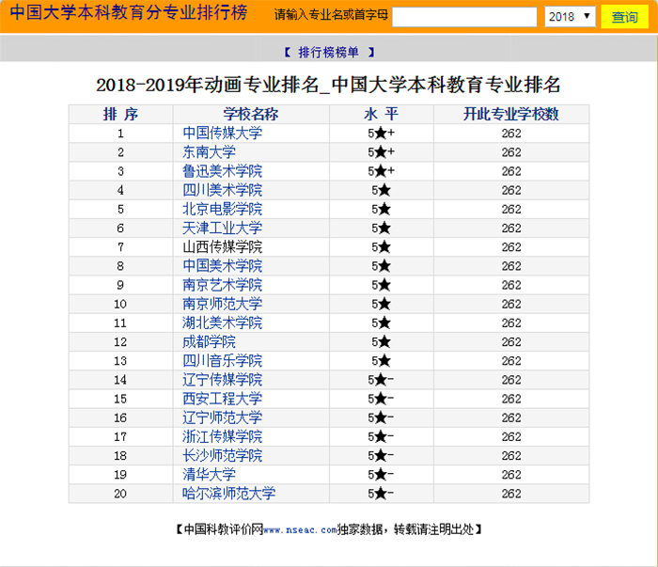Image resolution: width=658 pixels, height=567 pixels.
Task: Open 中国传媒大学 school link
Action: [222, 134]
